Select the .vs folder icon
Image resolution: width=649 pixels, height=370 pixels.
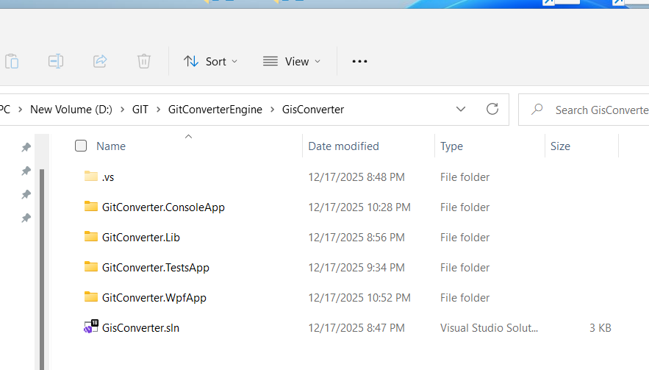click(x=91, y=176)
